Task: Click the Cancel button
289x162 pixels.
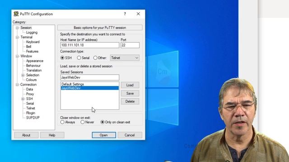Action: (130, 135)
